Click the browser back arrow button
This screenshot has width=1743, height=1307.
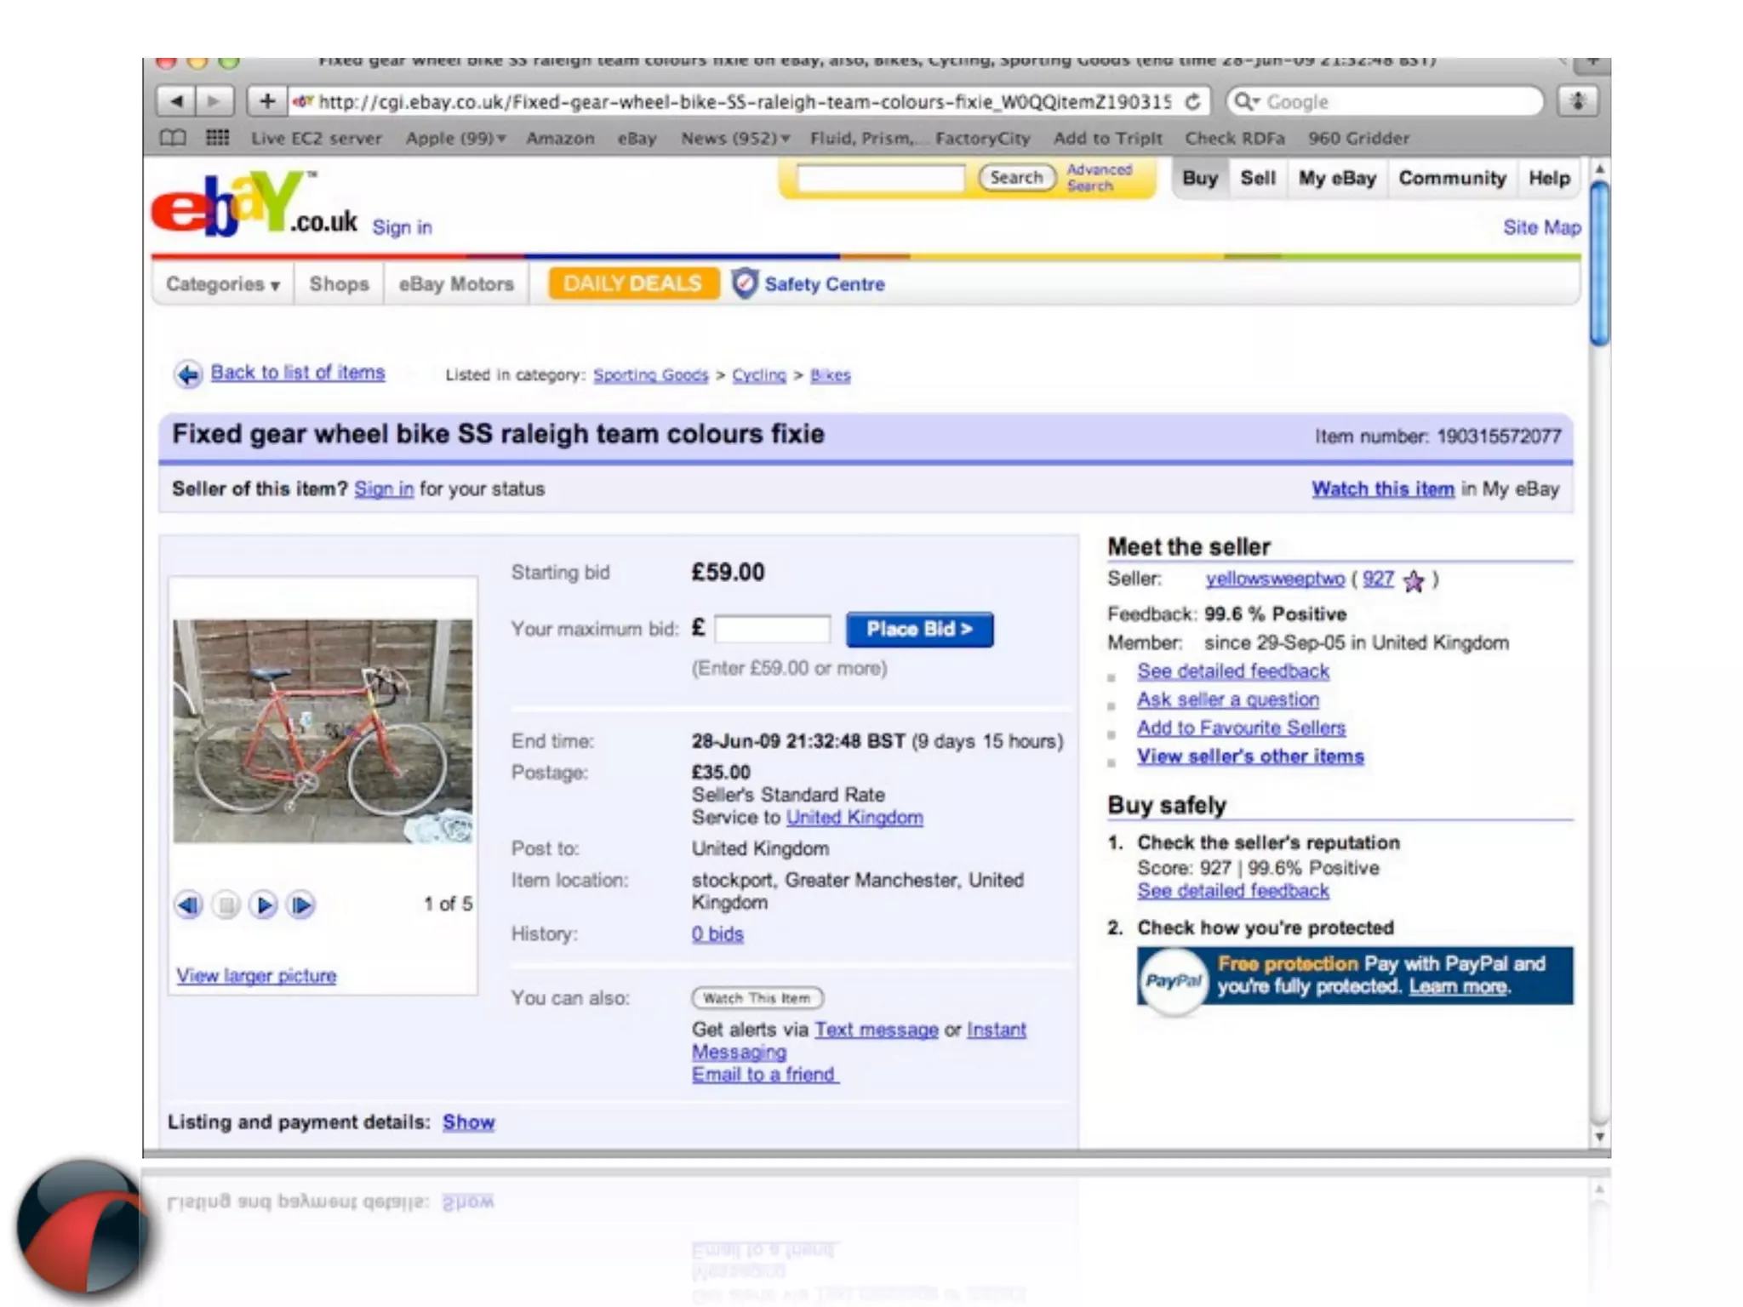(176, 102)
